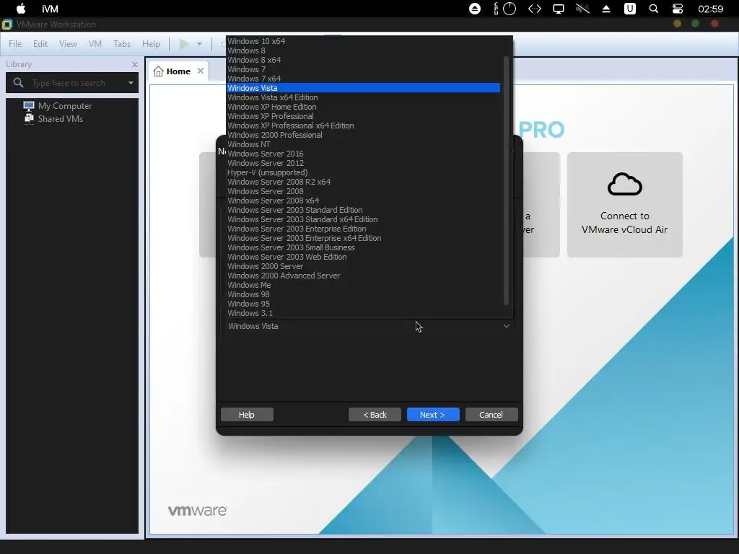739x554 pixels.
Task: Click the green power on play button
Action: click(x=184, y=44)
